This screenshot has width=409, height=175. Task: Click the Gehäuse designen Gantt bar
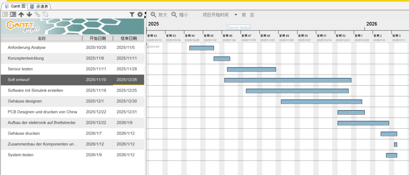click(321, 101)
